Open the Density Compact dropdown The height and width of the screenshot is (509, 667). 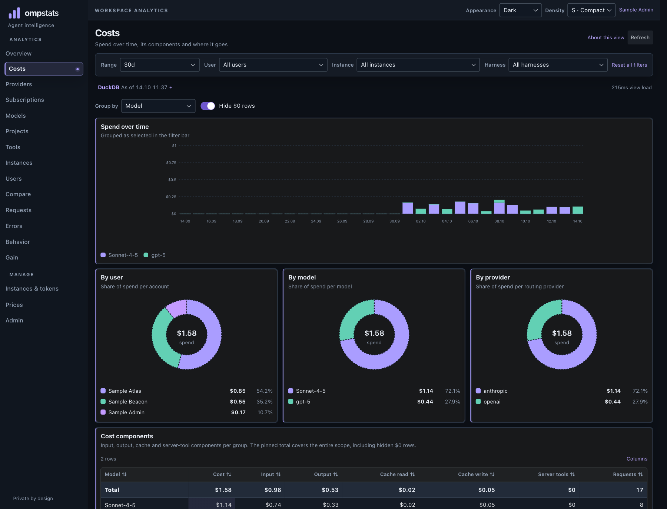click(x=591, y=10)
